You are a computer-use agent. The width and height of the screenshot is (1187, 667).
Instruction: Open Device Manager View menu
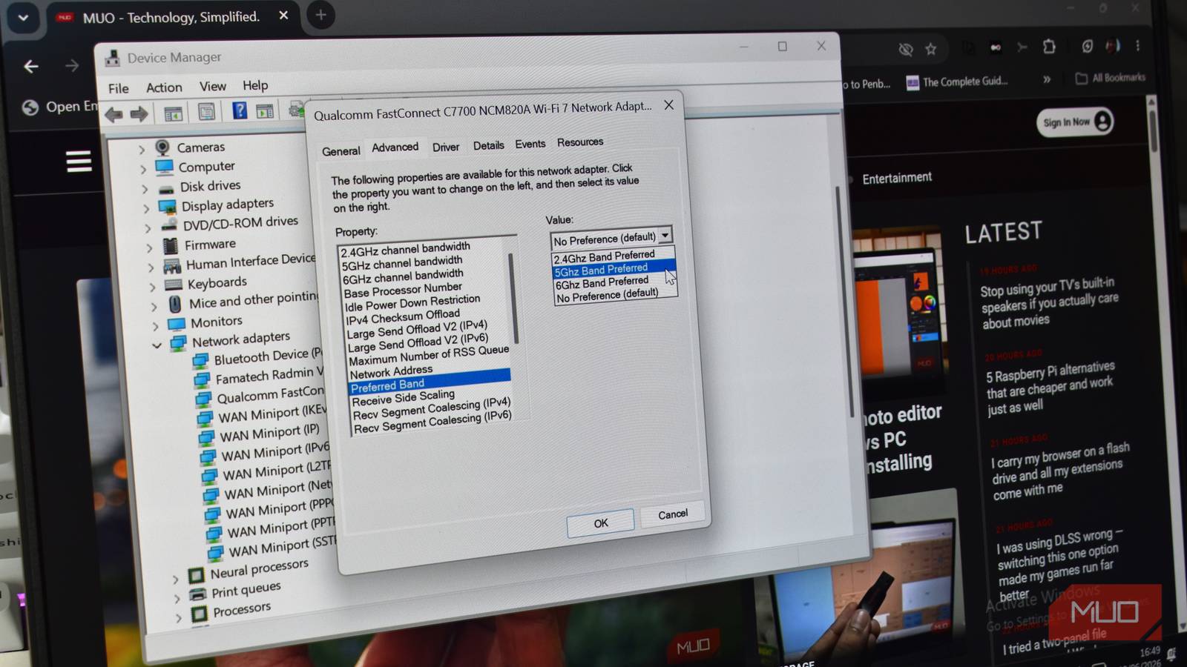(213, 86)
